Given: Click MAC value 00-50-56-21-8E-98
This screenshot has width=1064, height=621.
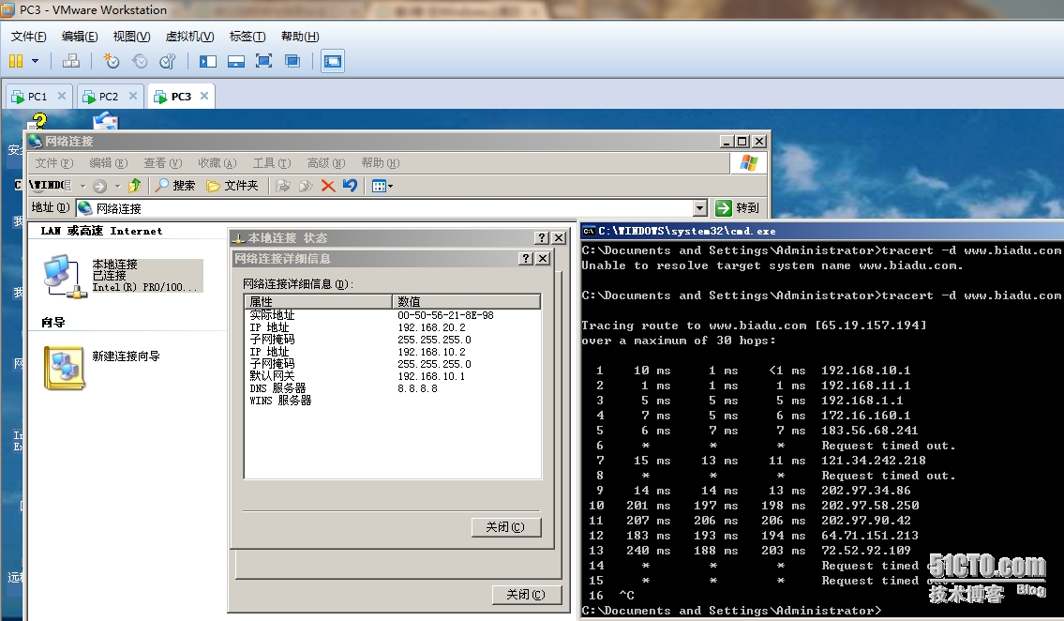Looking at the screenshot, I should tap(446, 315).
